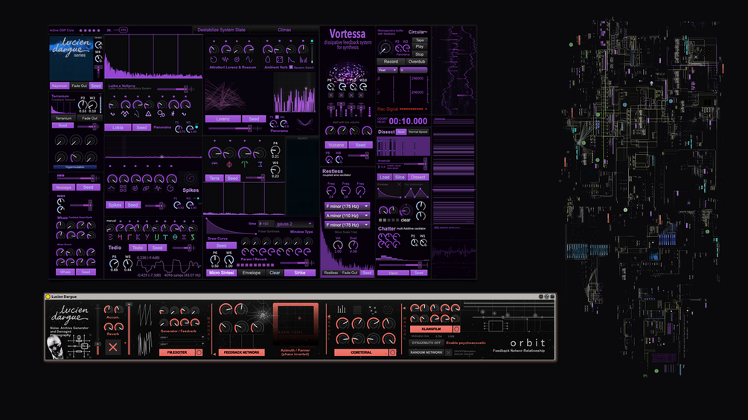Click the time field showing 150
This screenshot has height=420, width=748.
[x=266, y=224]
